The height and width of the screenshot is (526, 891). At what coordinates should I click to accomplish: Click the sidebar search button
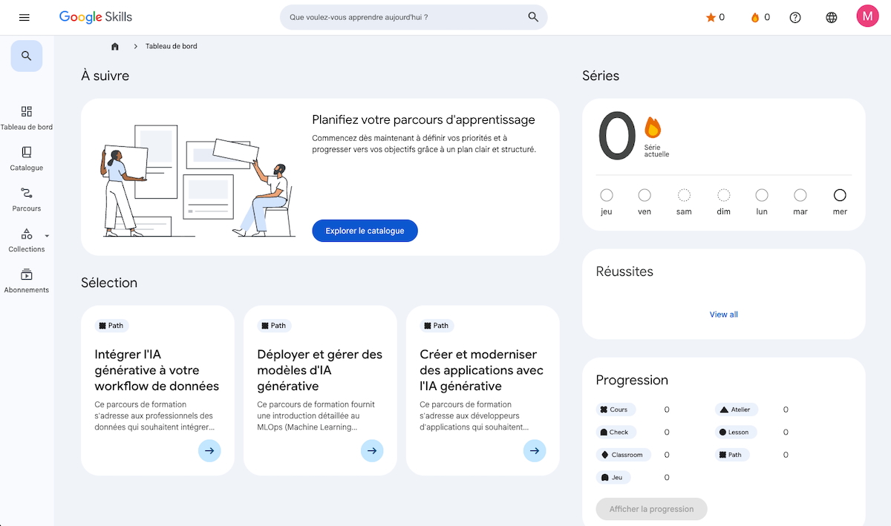pos(27,56)
